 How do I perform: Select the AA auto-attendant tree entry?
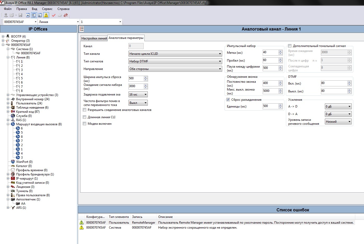click(x=23, y=204)
